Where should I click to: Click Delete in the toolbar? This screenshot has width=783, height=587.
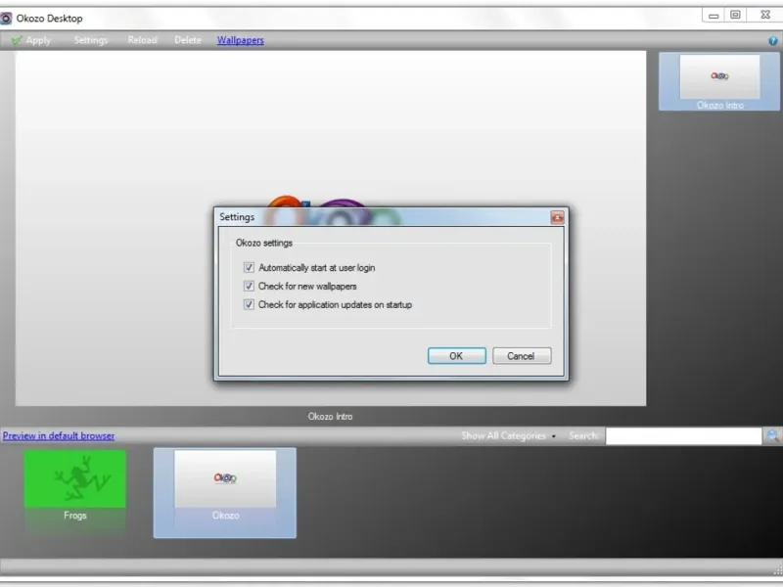tap(188, 40)
